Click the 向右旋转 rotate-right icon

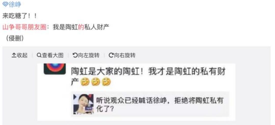[x=111, y=56]
